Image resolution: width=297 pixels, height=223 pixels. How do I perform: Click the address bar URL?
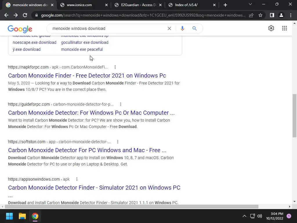(143, 15)
